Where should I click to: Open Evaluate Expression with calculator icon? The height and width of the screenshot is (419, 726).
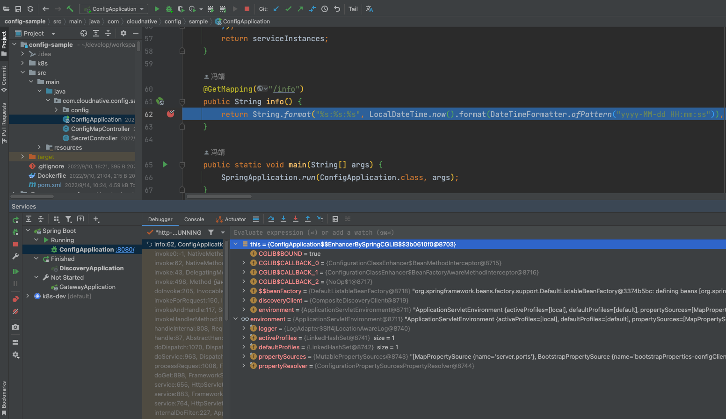pyautogui.click(x=335, y=219)
